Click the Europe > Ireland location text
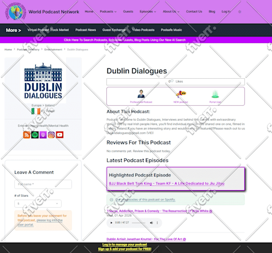The width and height of the screenshot is (272, 253). point(43,105)
